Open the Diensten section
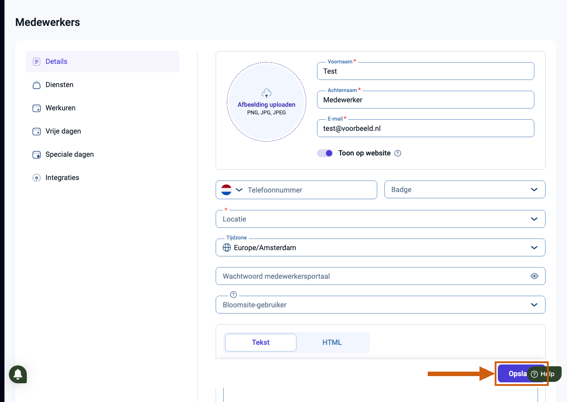Image resolution: width=567 pixels, height=402 pixels. pyautogui.click(x=103, y=85)
